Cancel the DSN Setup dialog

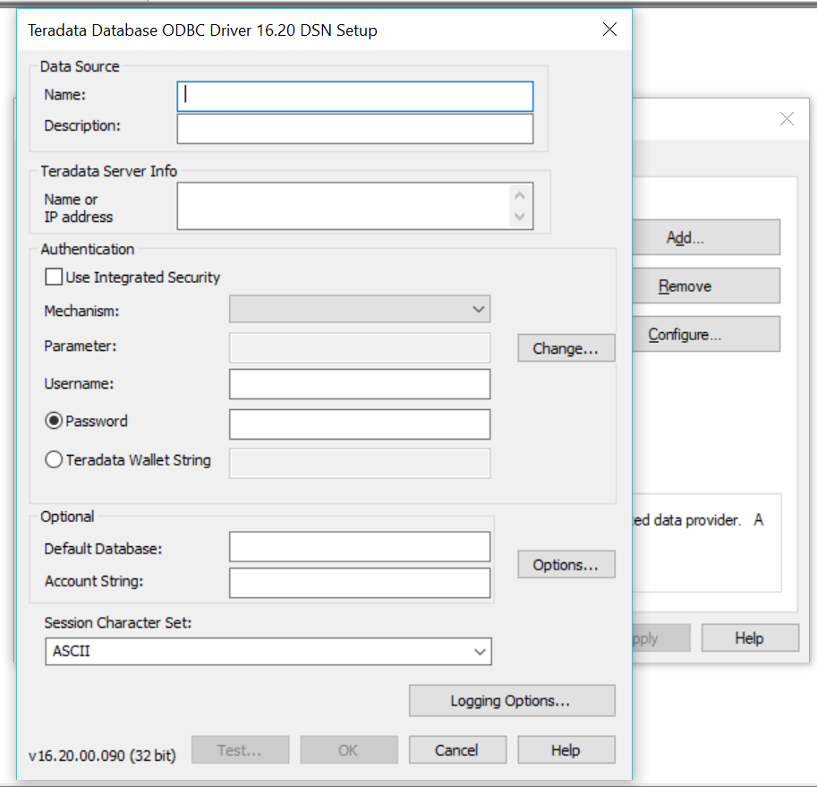pos(457,750)
